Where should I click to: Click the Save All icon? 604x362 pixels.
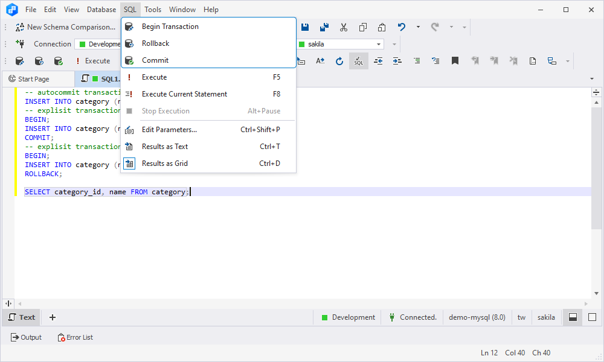(324, 27)
